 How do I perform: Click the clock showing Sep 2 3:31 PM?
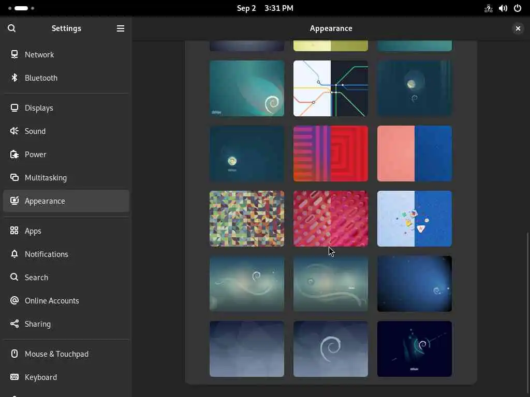pyautogui.click(x=265, y=8)
